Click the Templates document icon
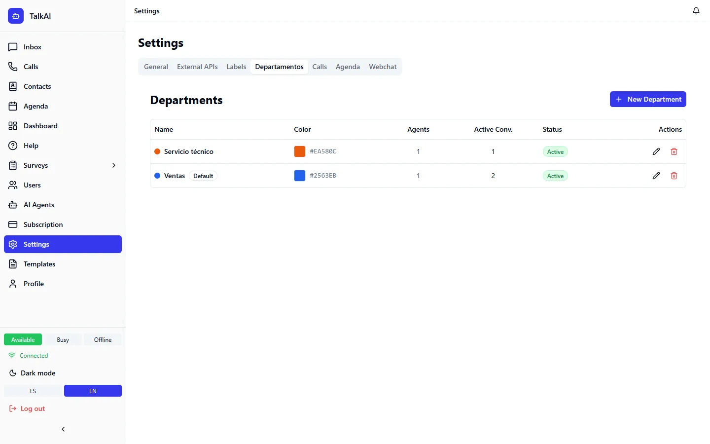This screenshot has width=710, height=444. coord(13,264)
